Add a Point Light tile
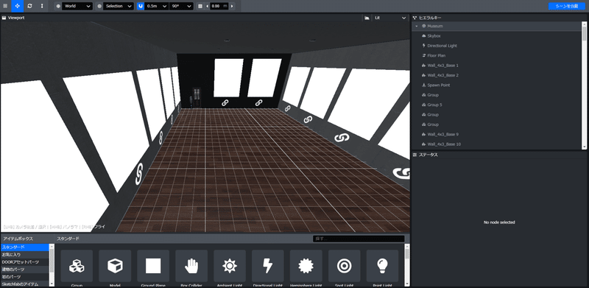This screenshot has width=589, height=288. pos(382,266)
